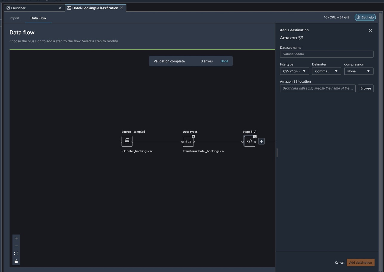The image size is (384, 272).
Task: Open the Delimiter dropdown
Action: click(326, 71)
